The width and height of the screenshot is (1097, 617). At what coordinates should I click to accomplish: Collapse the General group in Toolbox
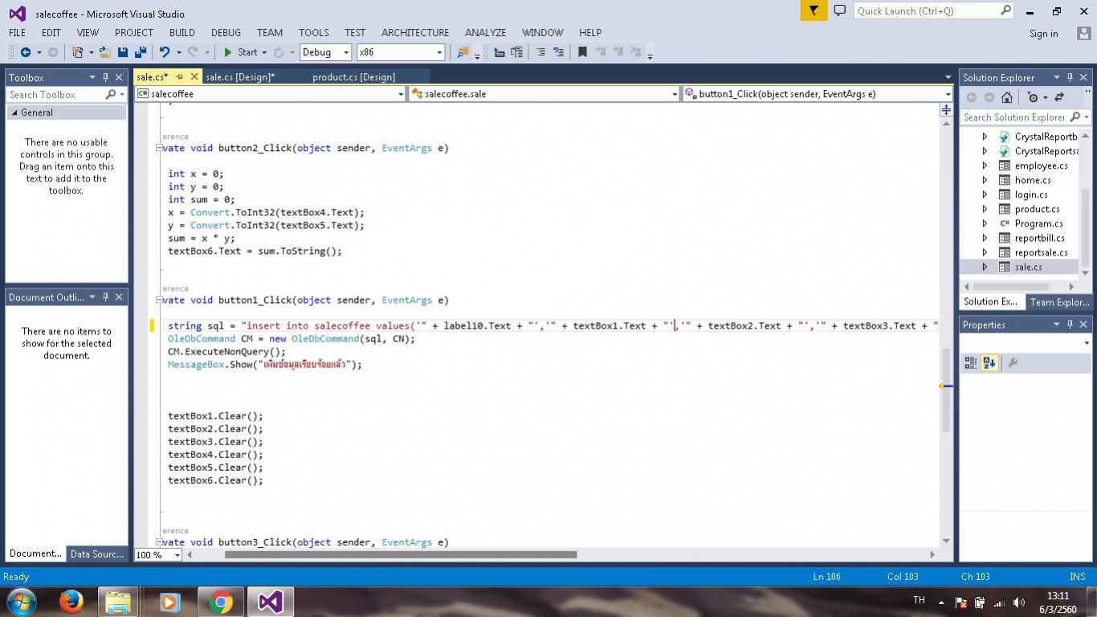[14, 112]
